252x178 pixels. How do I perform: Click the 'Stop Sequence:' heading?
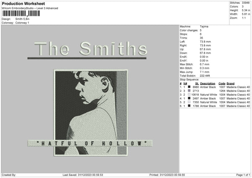click(189, 80)
